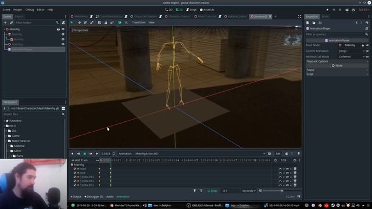
Task: Click the animation Edit button
Action: tap(278, 153)
